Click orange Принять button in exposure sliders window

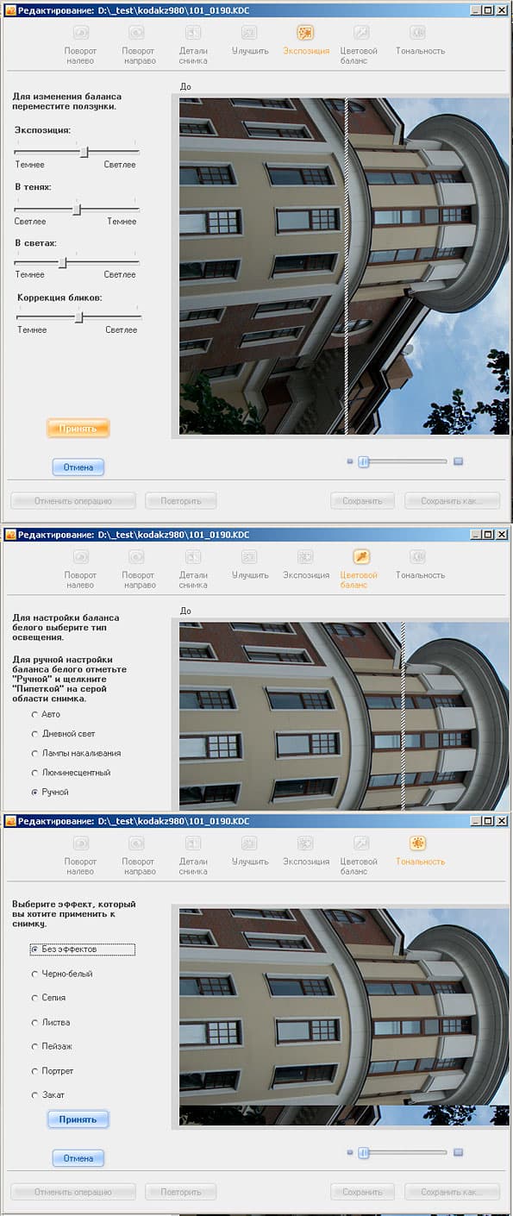coord(78,428)
